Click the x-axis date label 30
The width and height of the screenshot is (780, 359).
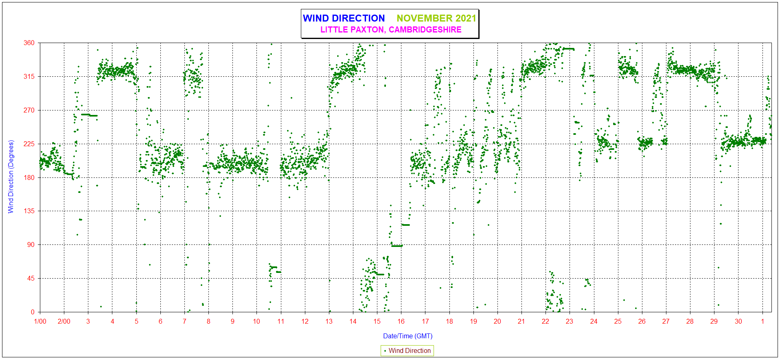[738, 321]
